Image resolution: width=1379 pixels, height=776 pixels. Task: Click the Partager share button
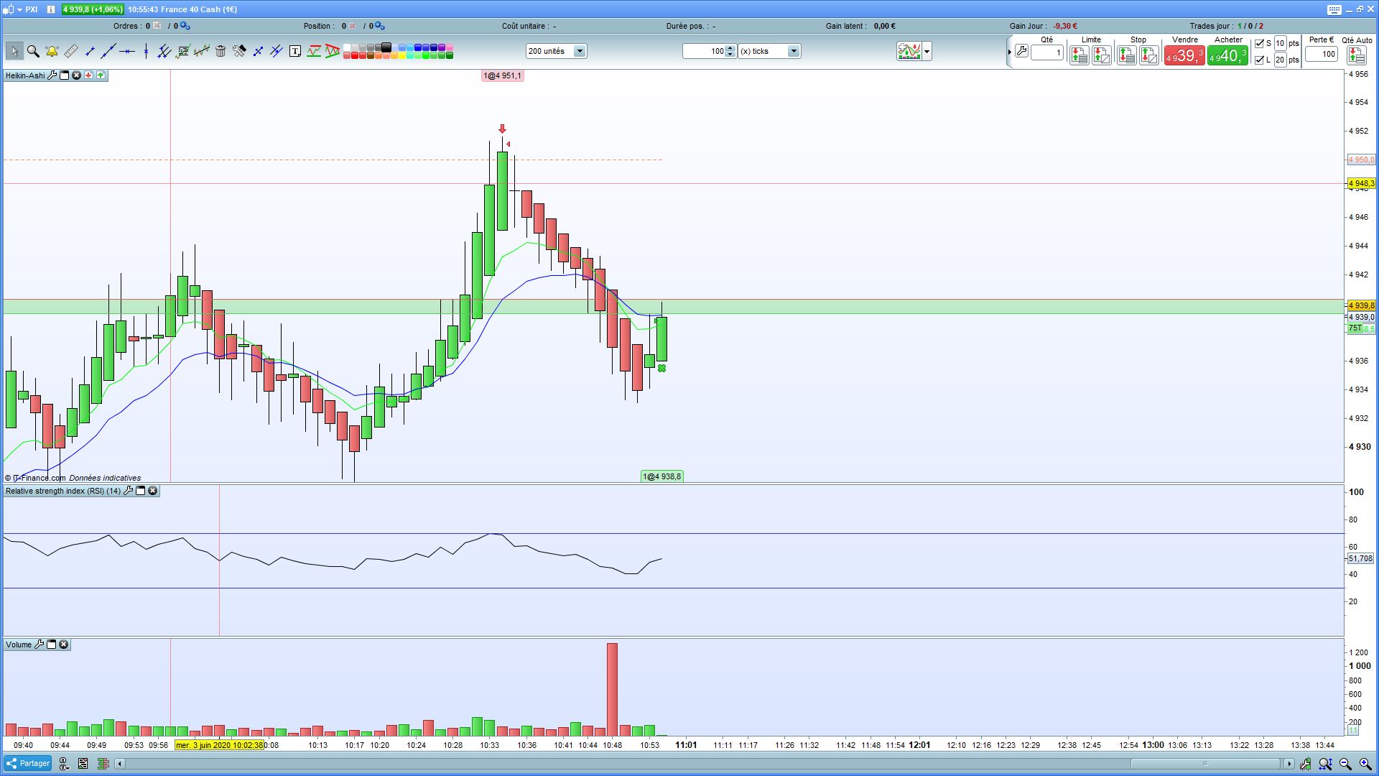28,763
